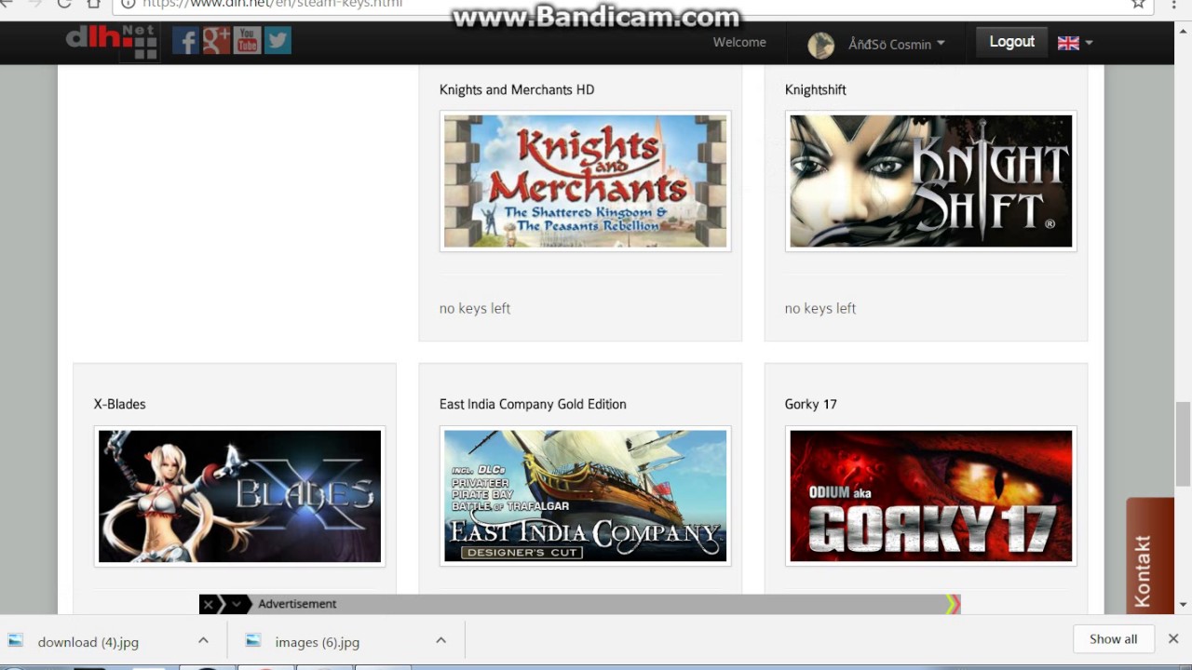The width and height of the screenshot is (1192, 670).
Task: Click 'no keys left' under Knightshift
Action: pos(820,308)
